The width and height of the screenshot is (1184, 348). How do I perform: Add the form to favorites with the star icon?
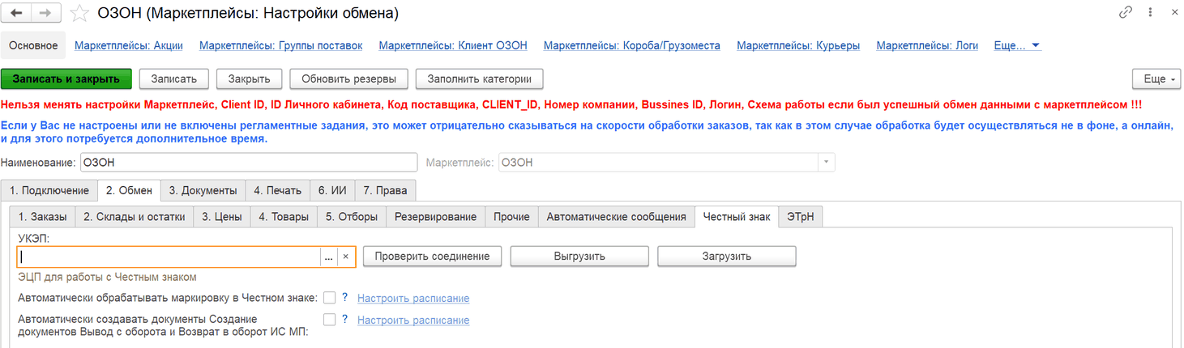(79, 14)
